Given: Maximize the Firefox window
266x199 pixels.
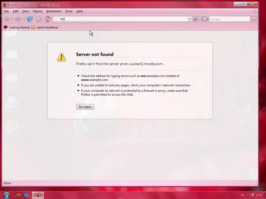Looking at the screenshot, I should [243, 4].
